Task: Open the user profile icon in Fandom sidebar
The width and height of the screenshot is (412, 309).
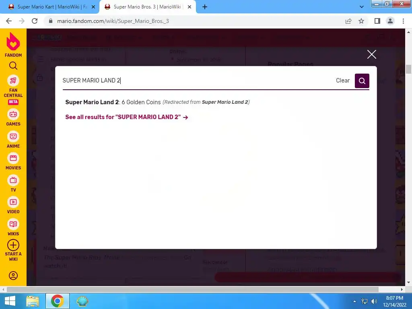Action: click(13, 275)
